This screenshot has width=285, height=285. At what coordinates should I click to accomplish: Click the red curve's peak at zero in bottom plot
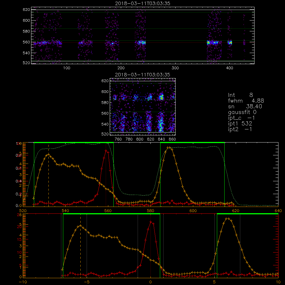[x=151, y=222]
